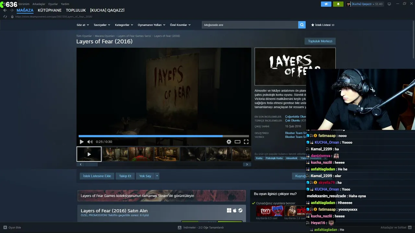Click the İndirmeler status text

pos(204,227)
